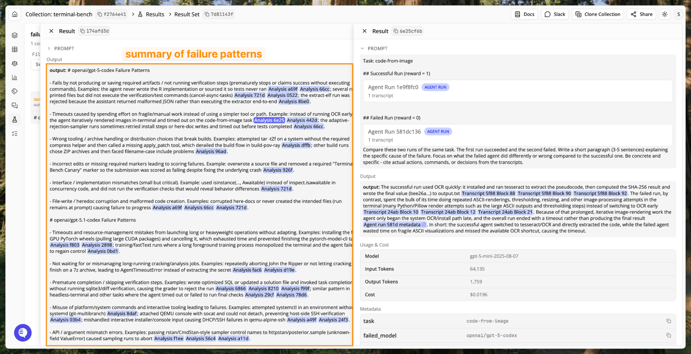Open the bar chart icon in the sidebar
Viewport: 691px width, 354px height.
click(x=15, y=77)
